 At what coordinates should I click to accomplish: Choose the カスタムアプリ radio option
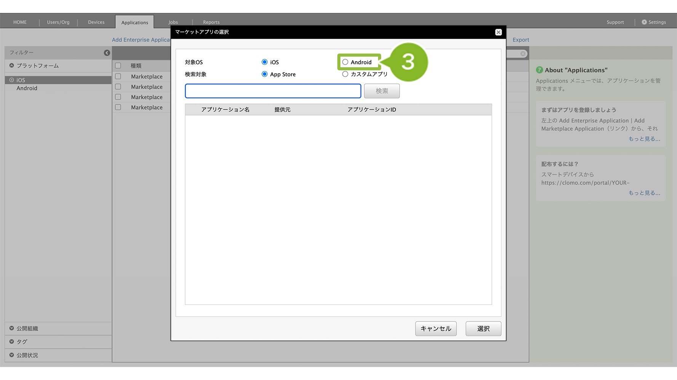[345, 74]
